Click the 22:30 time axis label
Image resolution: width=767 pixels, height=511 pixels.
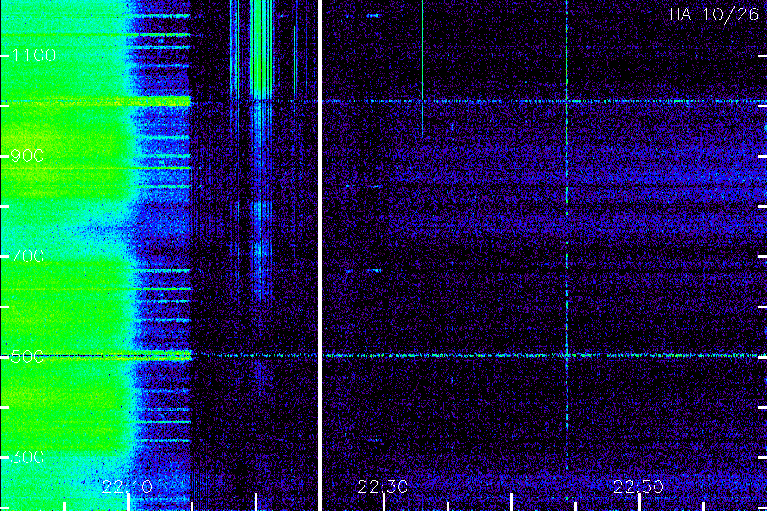pos(383,486)
